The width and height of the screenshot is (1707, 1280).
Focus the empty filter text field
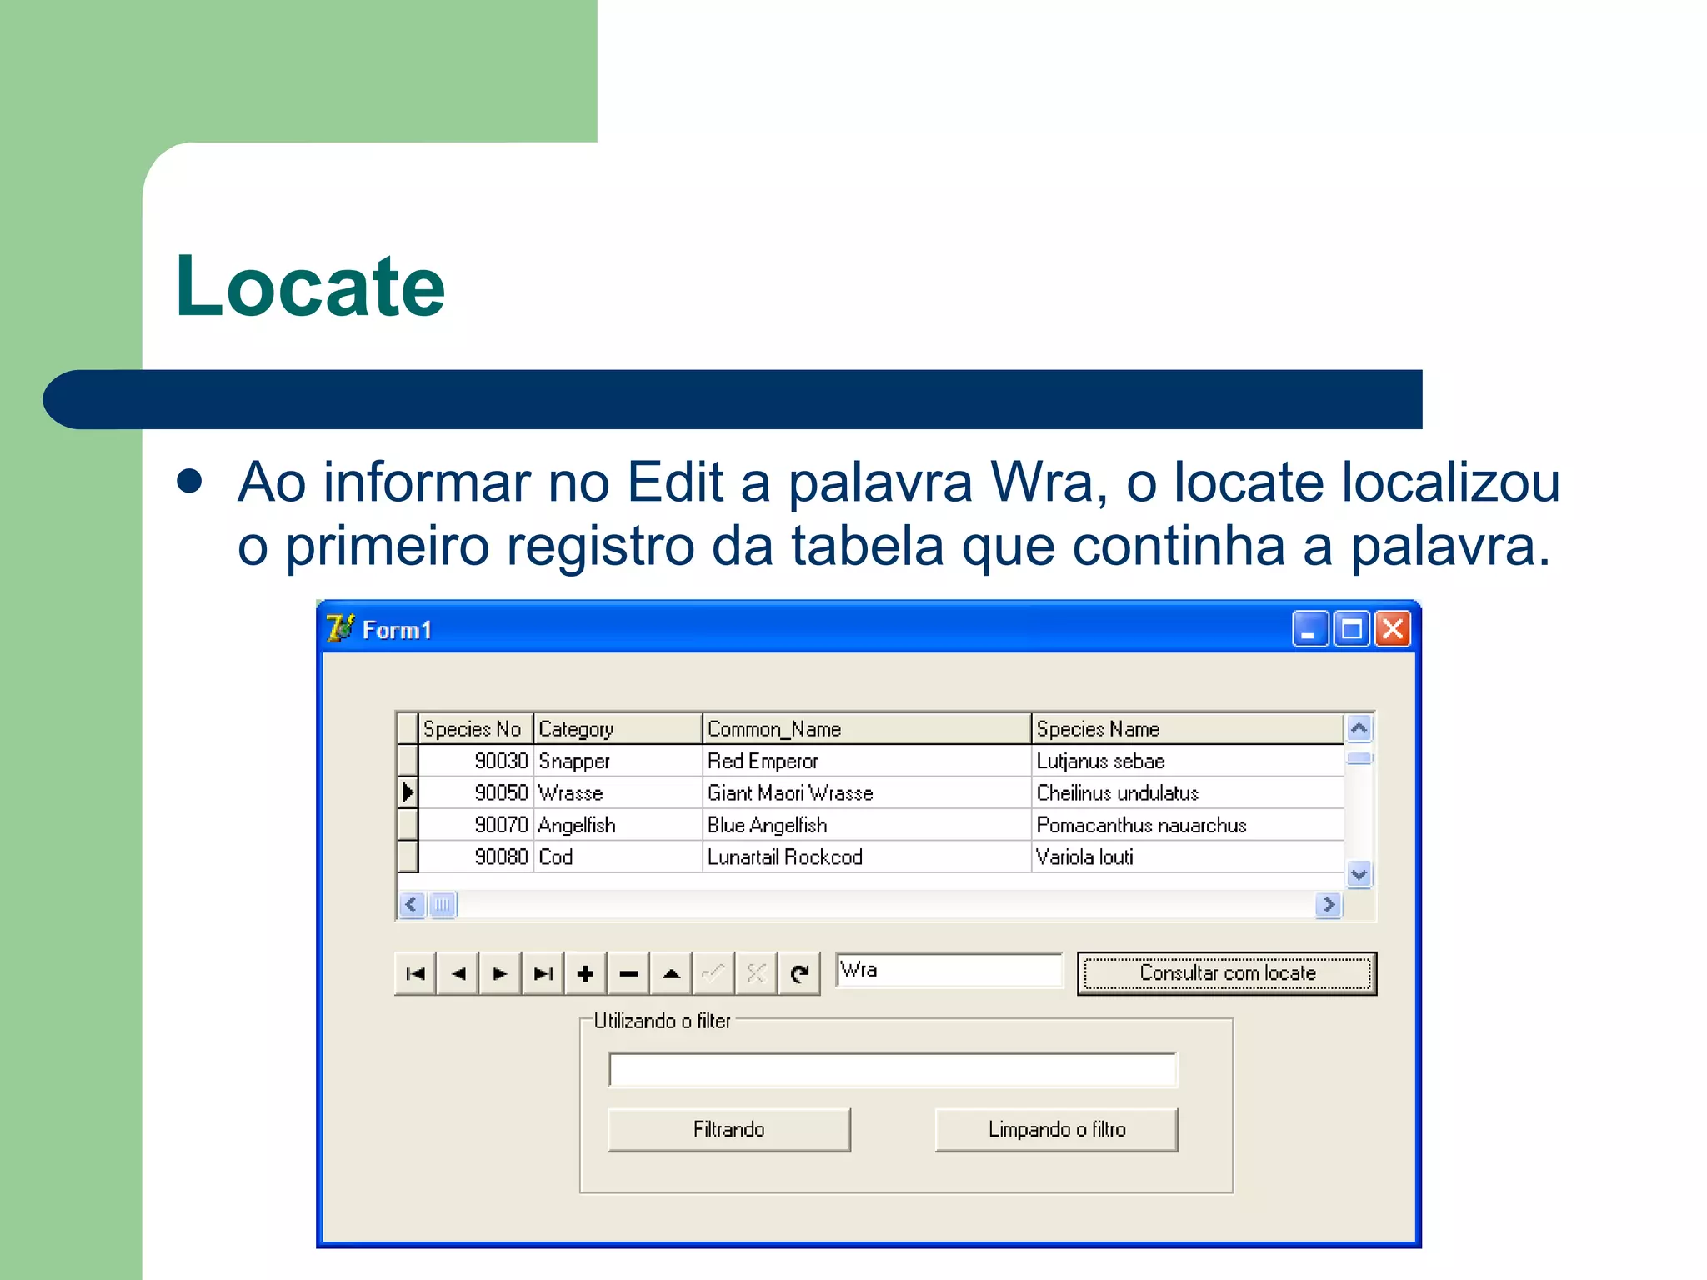pyautogui.click(x=893, y=1070)
